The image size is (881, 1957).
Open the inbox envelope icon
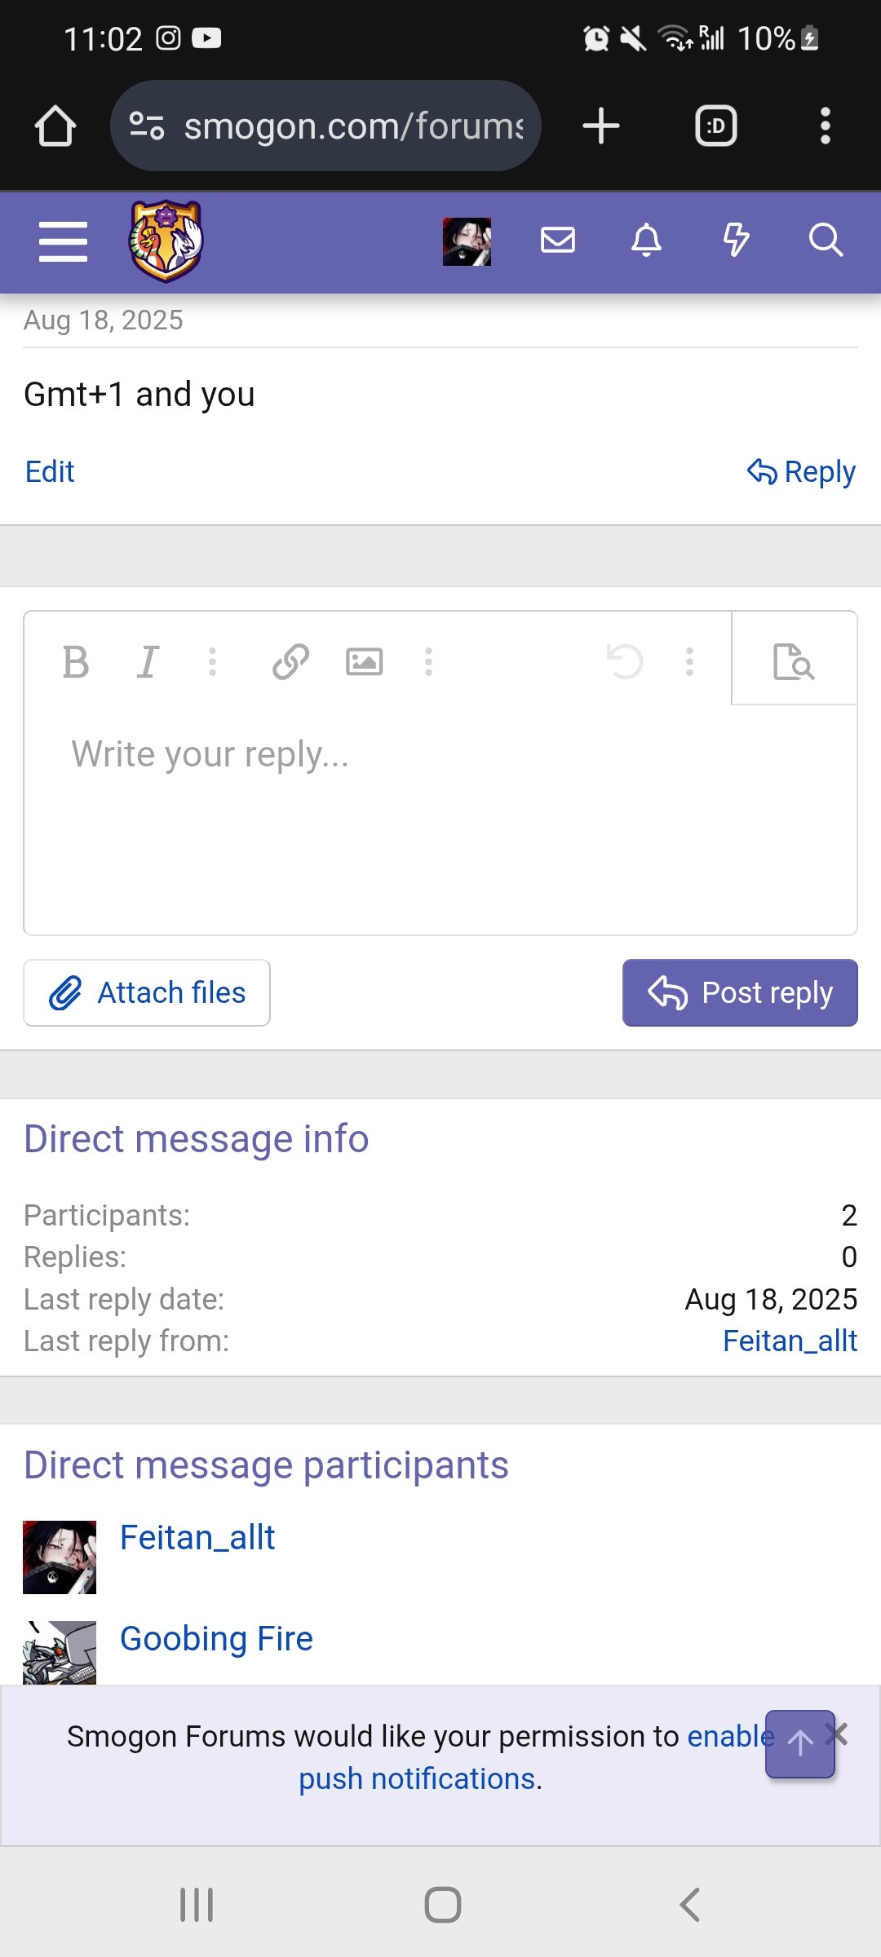558,241
